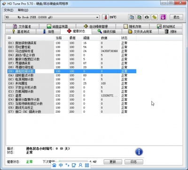The width and height of the screenshot is (188, 170).
Task: Toggle punctuation mode on the IME bar
Action: coord(67,165)
